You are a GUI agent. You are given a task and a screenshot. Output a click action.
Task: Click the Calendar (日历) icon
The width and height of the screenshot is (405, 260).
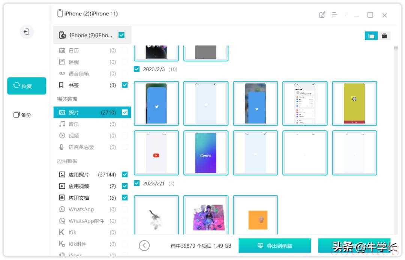click(x=62, y=50)
